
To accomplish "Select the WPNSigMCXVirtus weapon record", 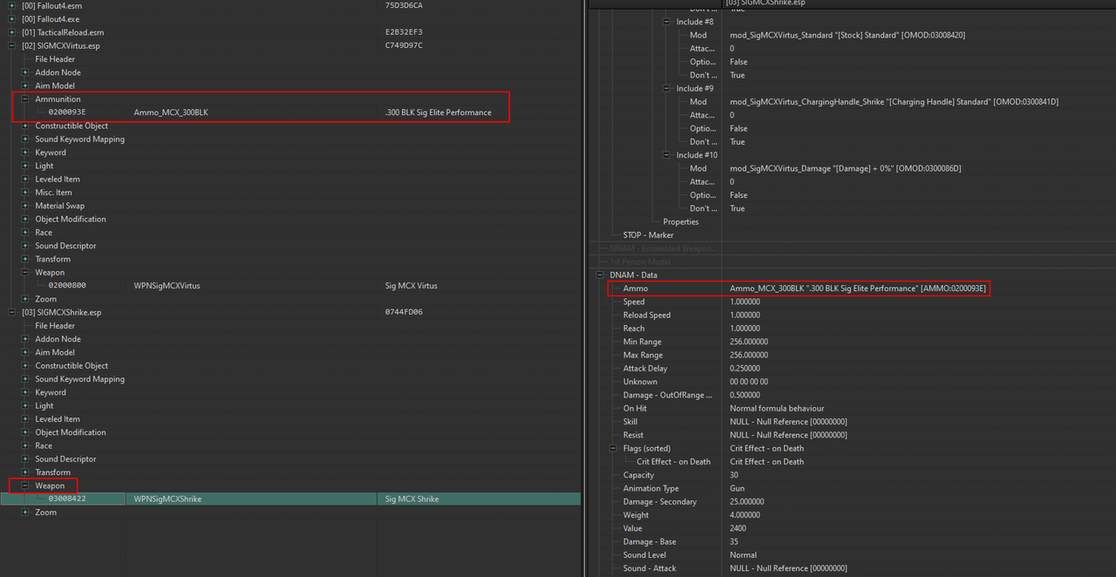I will tap(167, 286).
